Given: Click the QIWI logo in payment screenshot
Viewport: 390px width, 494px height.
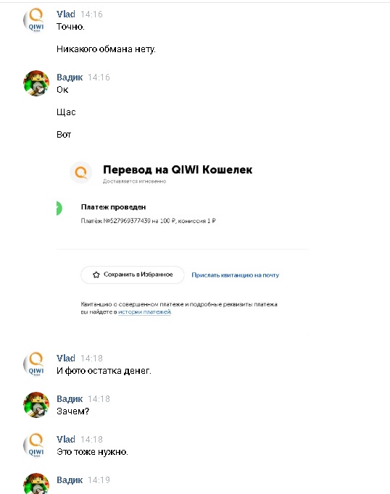Looking at the screenshot, I should tap(81, 172).
